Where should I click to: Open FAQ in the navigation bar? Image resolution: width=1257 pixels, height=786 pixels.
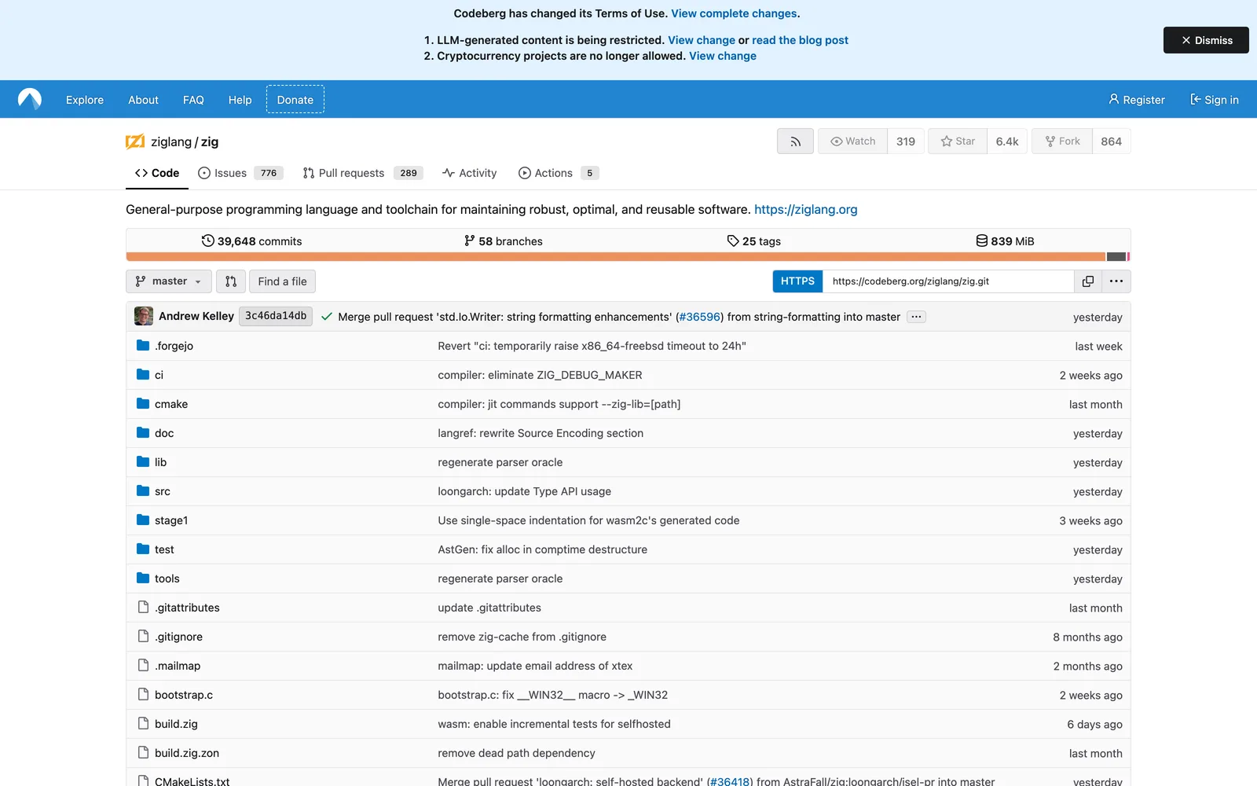(x=193, y=100)
